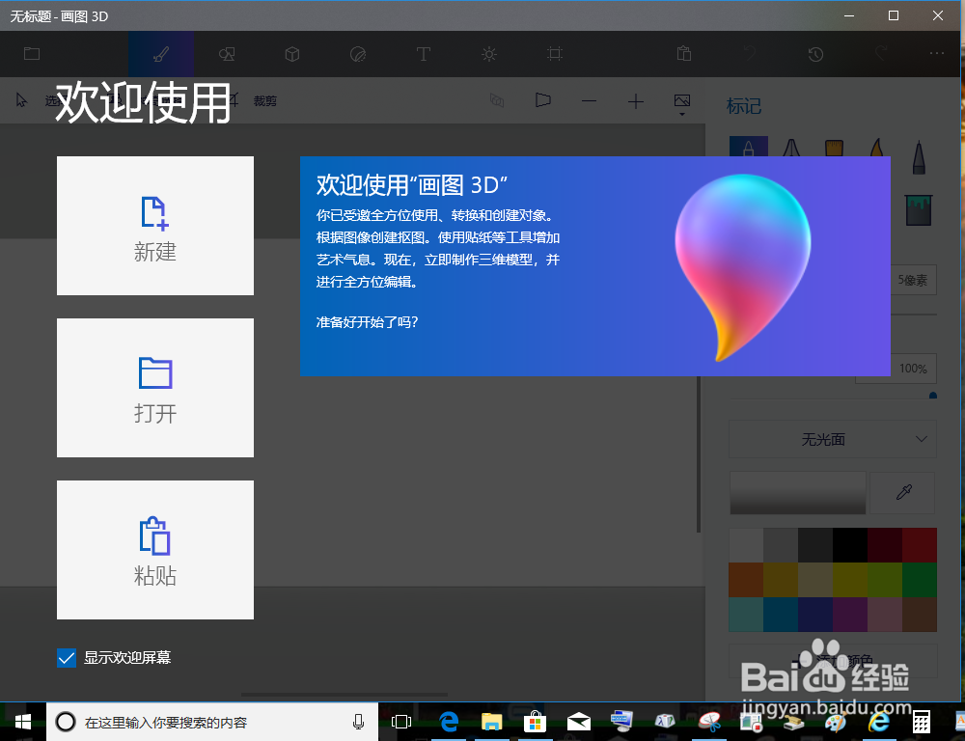Viewport: 965px width, 741px height.
Task: Select the 2D shapes tool
Action: click(227, 54)
